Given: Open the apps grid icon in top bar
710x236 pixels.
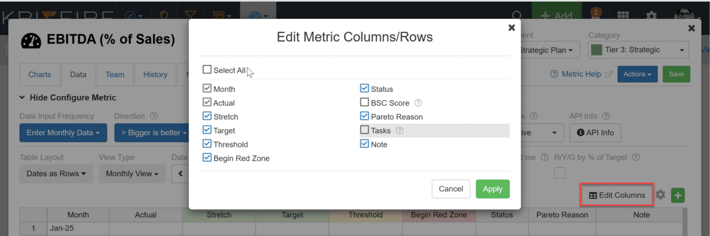Looking at the screenshot, I should 623,16.
